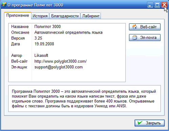Click the envelope icon on Эл-почта button

135,38
